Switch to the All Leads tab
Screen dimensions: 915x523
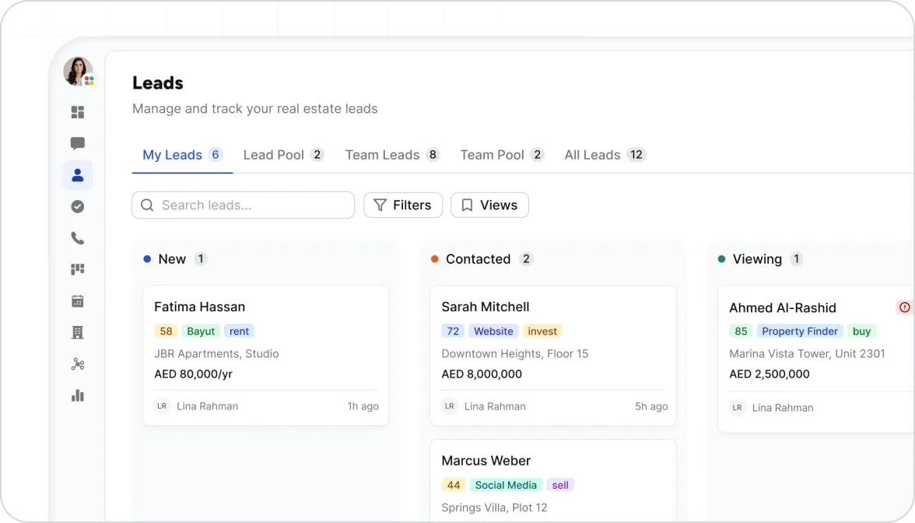coord(605,155)
